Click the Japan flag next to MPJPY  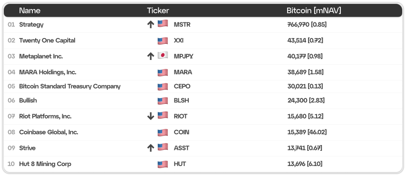point(163,55)
